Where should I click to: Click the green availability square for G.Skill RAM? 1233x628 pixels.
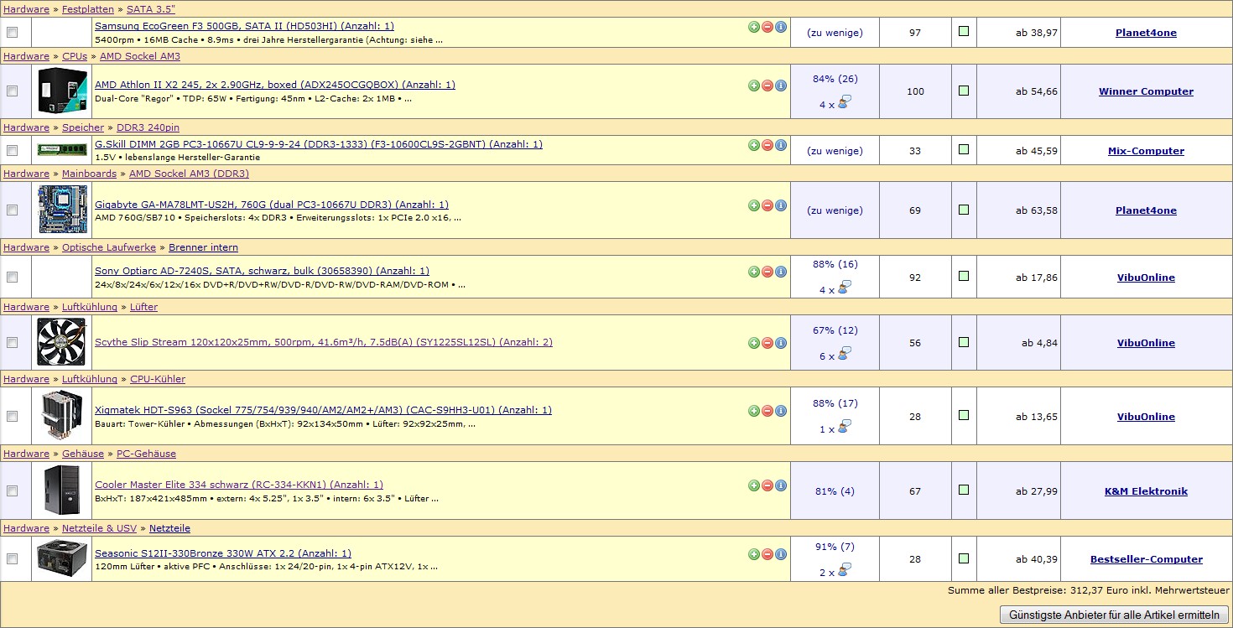click(x=963, y=149)
